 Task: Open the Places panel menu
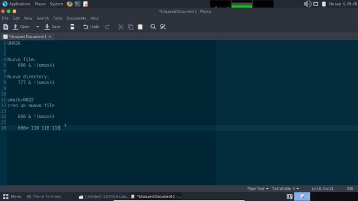[40, 4]
